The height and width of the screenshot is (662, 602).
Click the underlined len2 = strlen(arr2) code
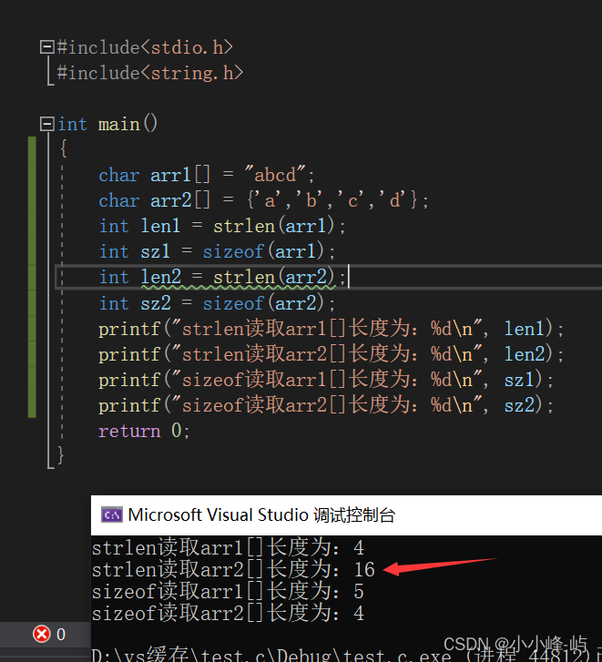[x=238, y=278]
